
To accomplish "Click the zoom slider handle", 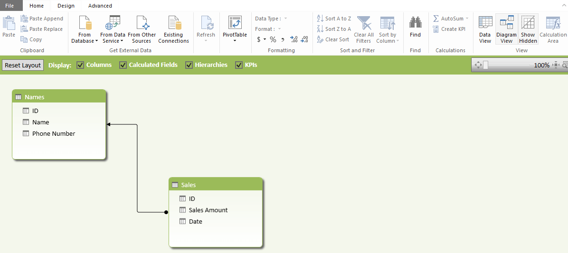I will (486, 65).
